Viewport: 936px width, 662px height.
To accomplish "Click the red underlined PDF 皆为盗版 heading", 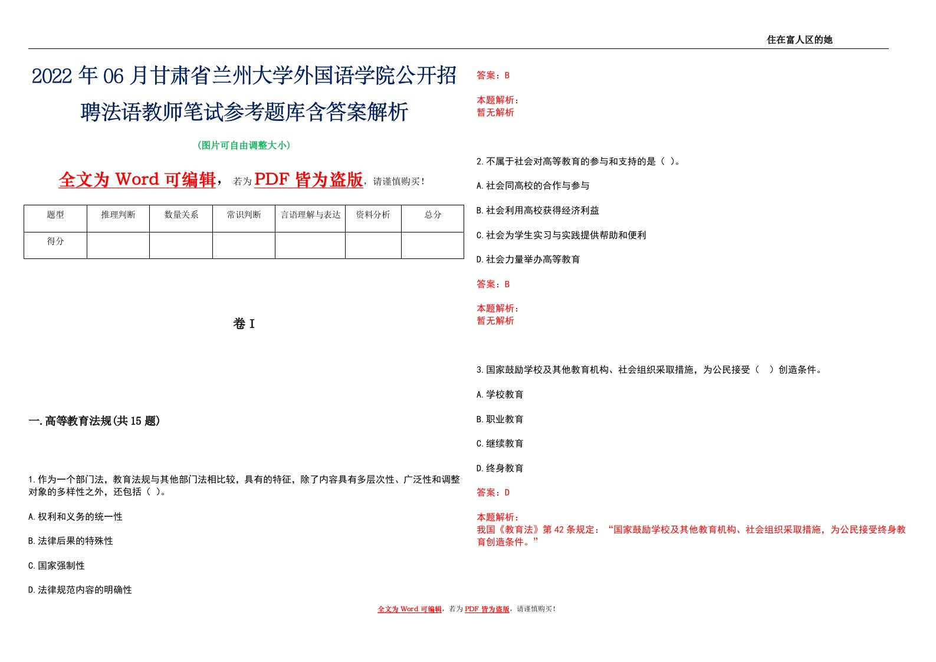I will (308, 179).
